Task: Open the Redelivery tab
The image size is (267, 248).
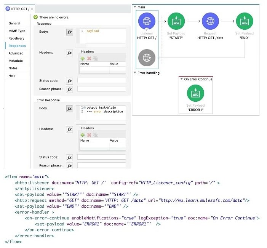Action: [16, 38]
